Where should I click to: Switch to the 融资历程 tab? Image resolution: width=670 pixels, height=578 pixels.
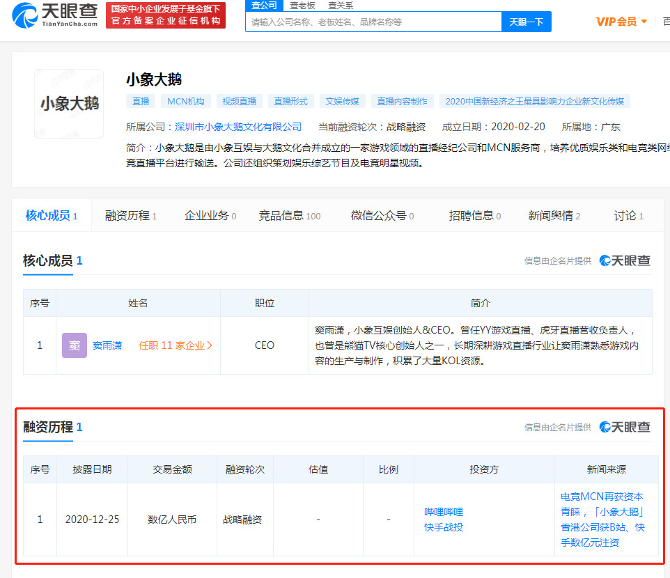click(131, 216)
